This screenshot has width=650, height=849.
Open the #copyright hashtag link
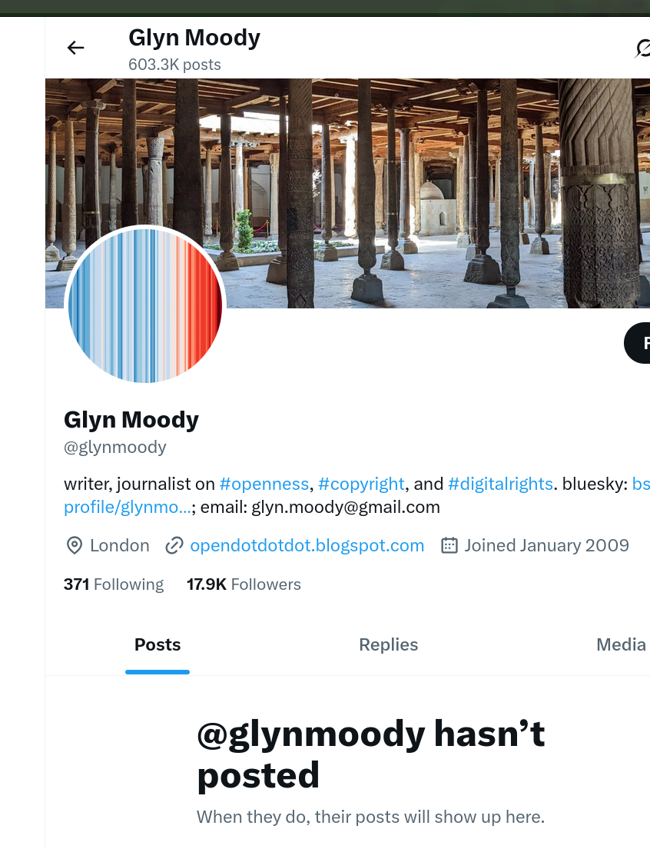[x=361, y=484]
